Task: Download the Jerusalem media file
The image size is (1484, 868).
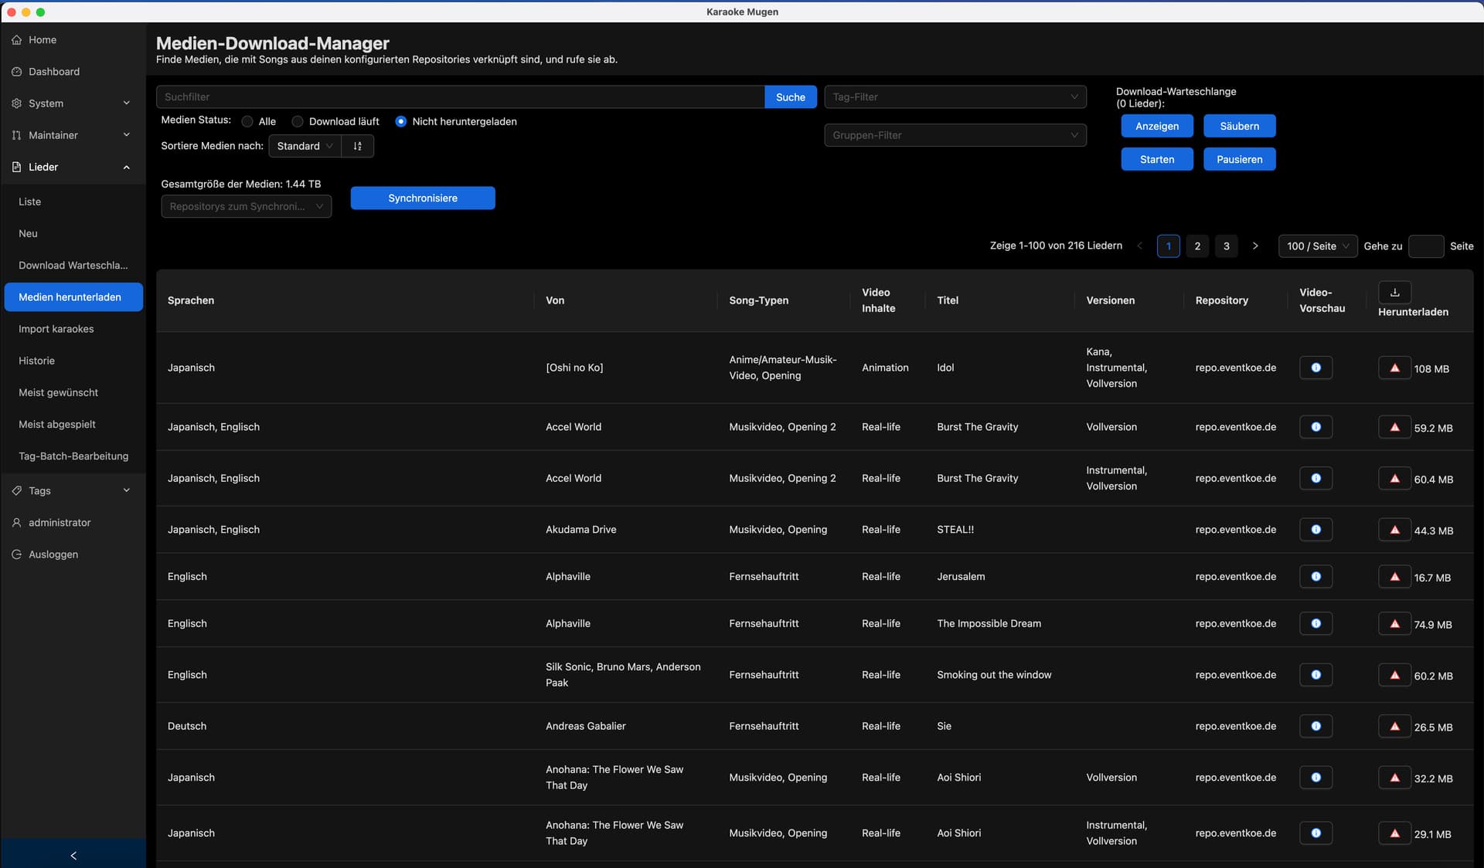Action: tap(1394, 577)
